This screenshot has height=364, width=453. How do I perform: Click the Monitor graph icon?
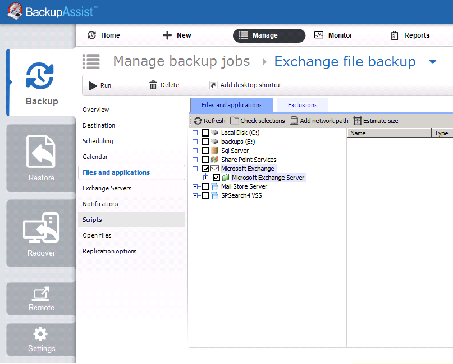point(319,35)
